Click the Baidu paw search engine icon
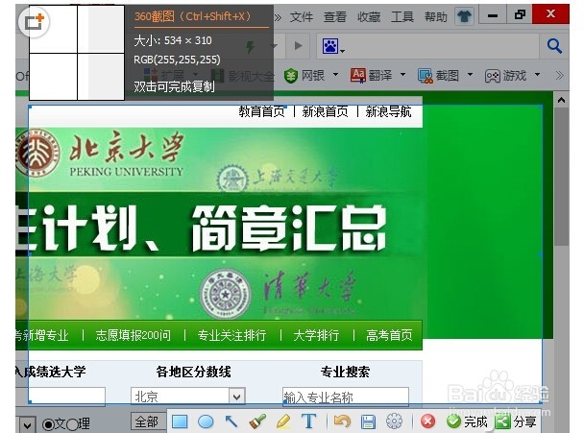Image resolution: width=584 pixels, height=433 pixels. (330, 46)
